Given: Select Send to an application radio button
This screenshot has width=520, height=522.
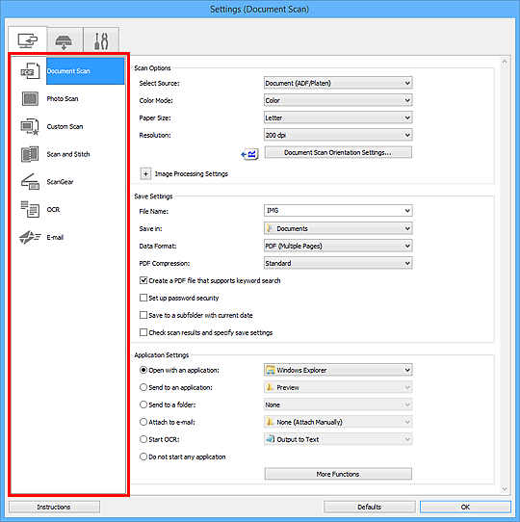Looking at the screenshot, I should point(143,387).
